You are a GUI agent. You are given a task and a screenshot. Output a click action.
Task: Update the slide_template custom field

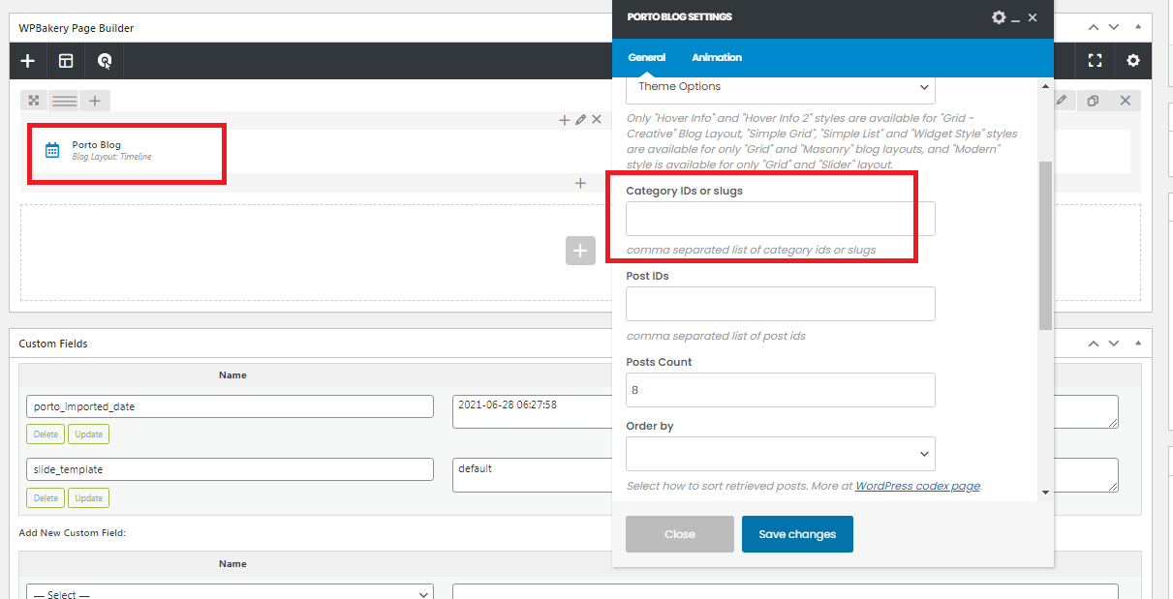point(89,497)
